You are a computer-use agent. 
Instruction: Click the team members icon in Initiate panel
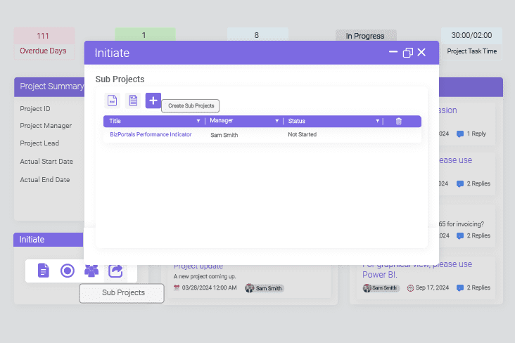click(x=91, y=271)
